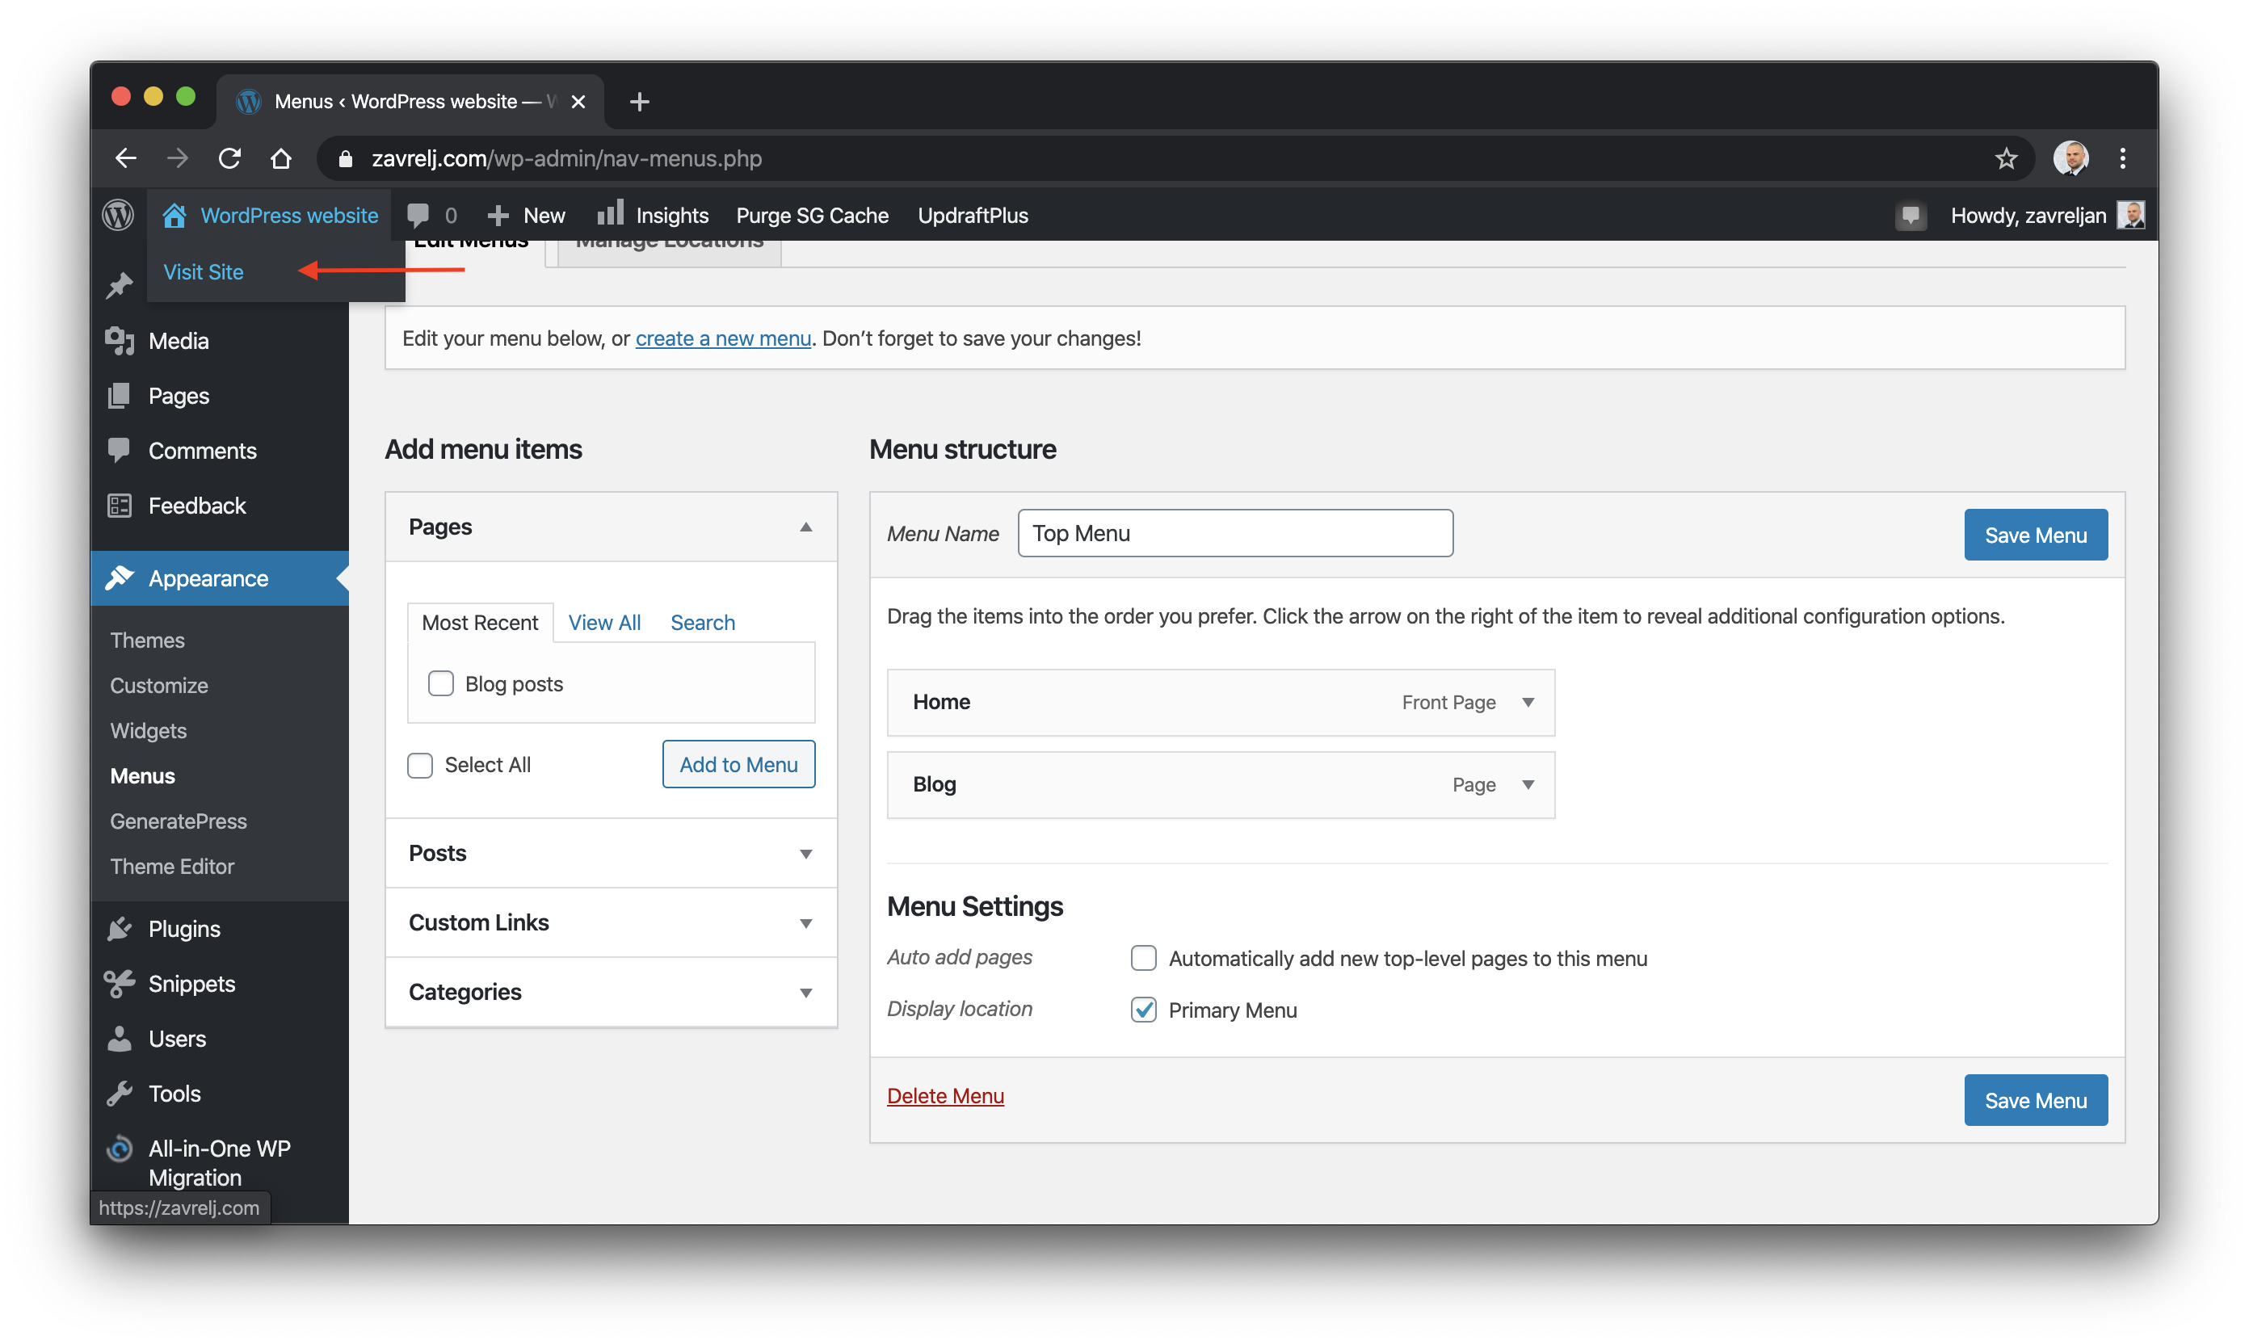Close the Menus browser tab
The width and height of the screenshot is (2249, 1344).
coord(578,102)
